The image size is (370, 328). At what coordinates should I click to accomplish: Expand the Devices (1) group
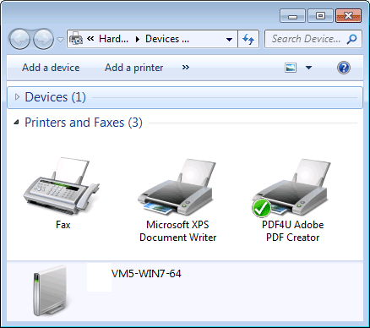pyautogui.click(x=17, y=97)
